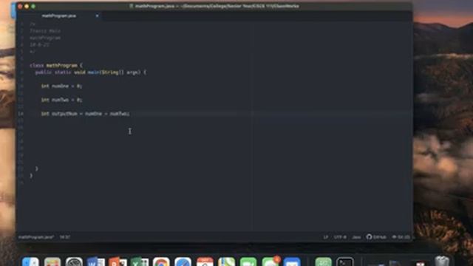Screen dimensions: 473x266
Task: Open Finder from the dock
Action: pyautogui.click(x=30, y=262)
